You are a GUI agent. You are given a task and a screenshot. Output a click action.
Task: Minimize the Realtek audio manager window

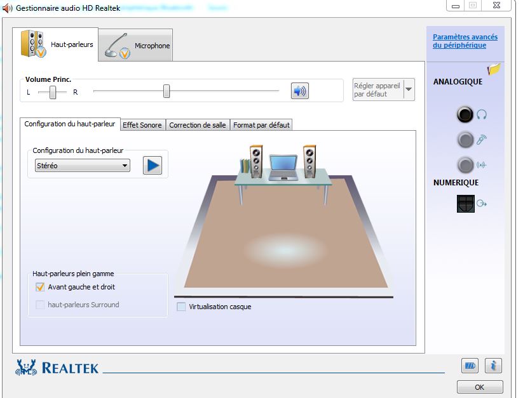coord(456,6)
